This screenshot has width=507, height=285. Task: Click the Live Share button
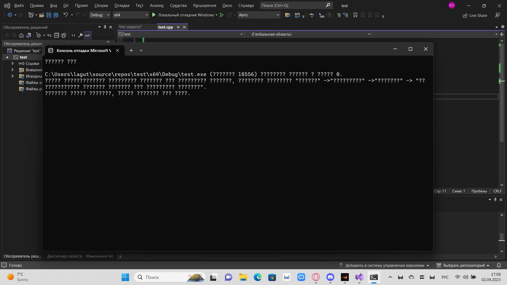click(475, 15)
